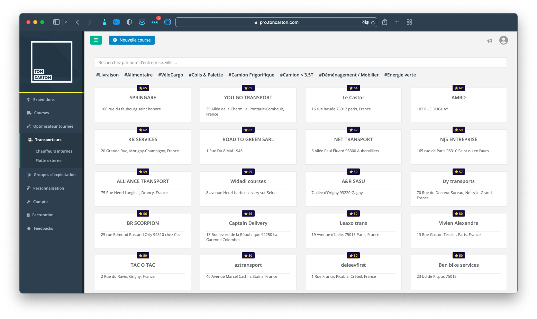
Task: Expand the Transporteurs sidebar section
Action: [48, 140]
